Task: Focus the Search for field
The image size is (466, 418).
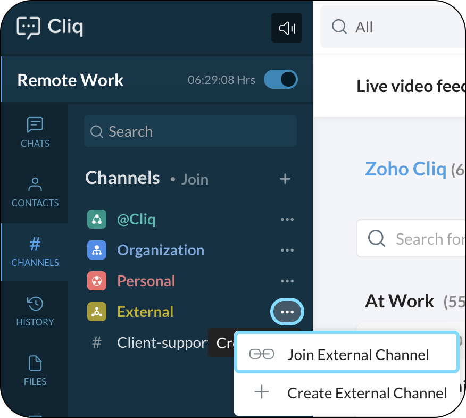Action: pyautogui.click(x=411, y=238)
